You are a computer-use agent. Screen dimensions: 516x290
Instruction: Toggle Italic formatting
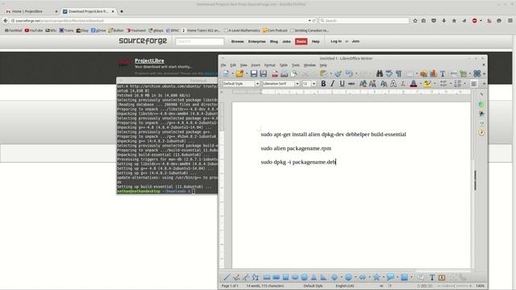(x=332, y=84)
